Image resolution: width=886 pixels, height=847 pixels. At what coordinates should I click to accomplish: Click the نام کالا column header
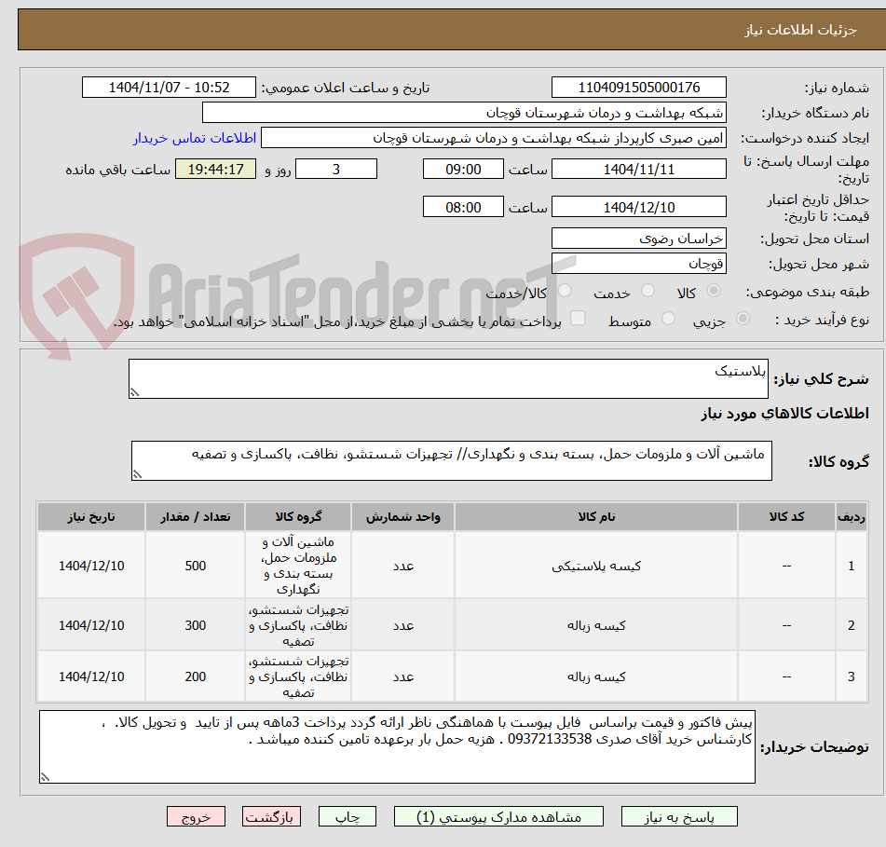click(x=595, y=516)
